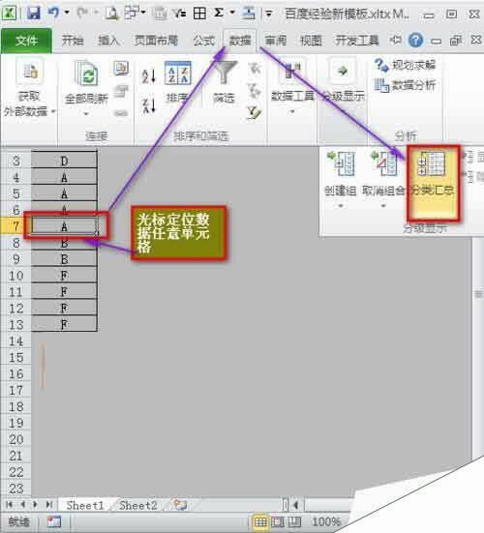Open the Undo history dropdown arrow

[x=67, y=13]
